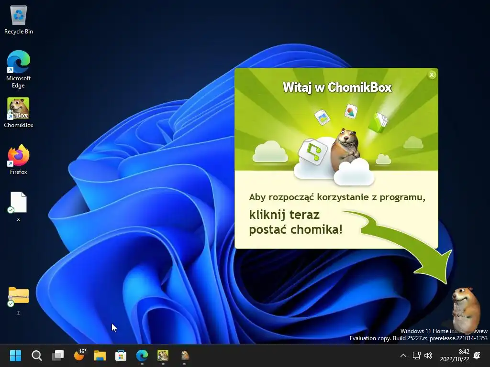Screen dimensions: 490x367
Task: Open the ChomikBox desktop shortcut
Action: pyautogui.click(x=19, y=113)
